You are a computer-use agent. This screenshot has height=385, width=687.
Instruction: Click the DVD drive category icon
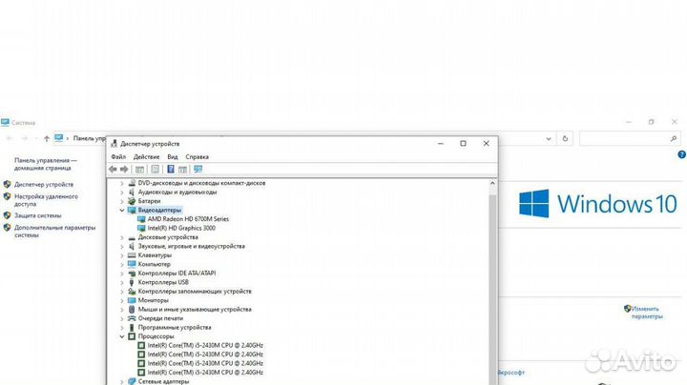[x=132, y=183]
